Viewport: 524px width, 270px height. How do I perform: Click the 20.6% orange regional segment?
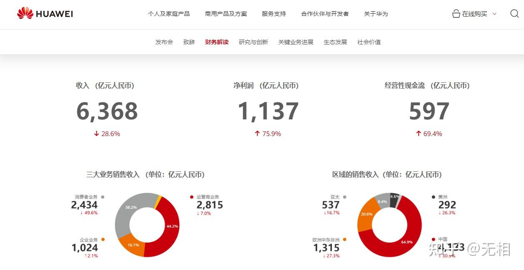366,215
